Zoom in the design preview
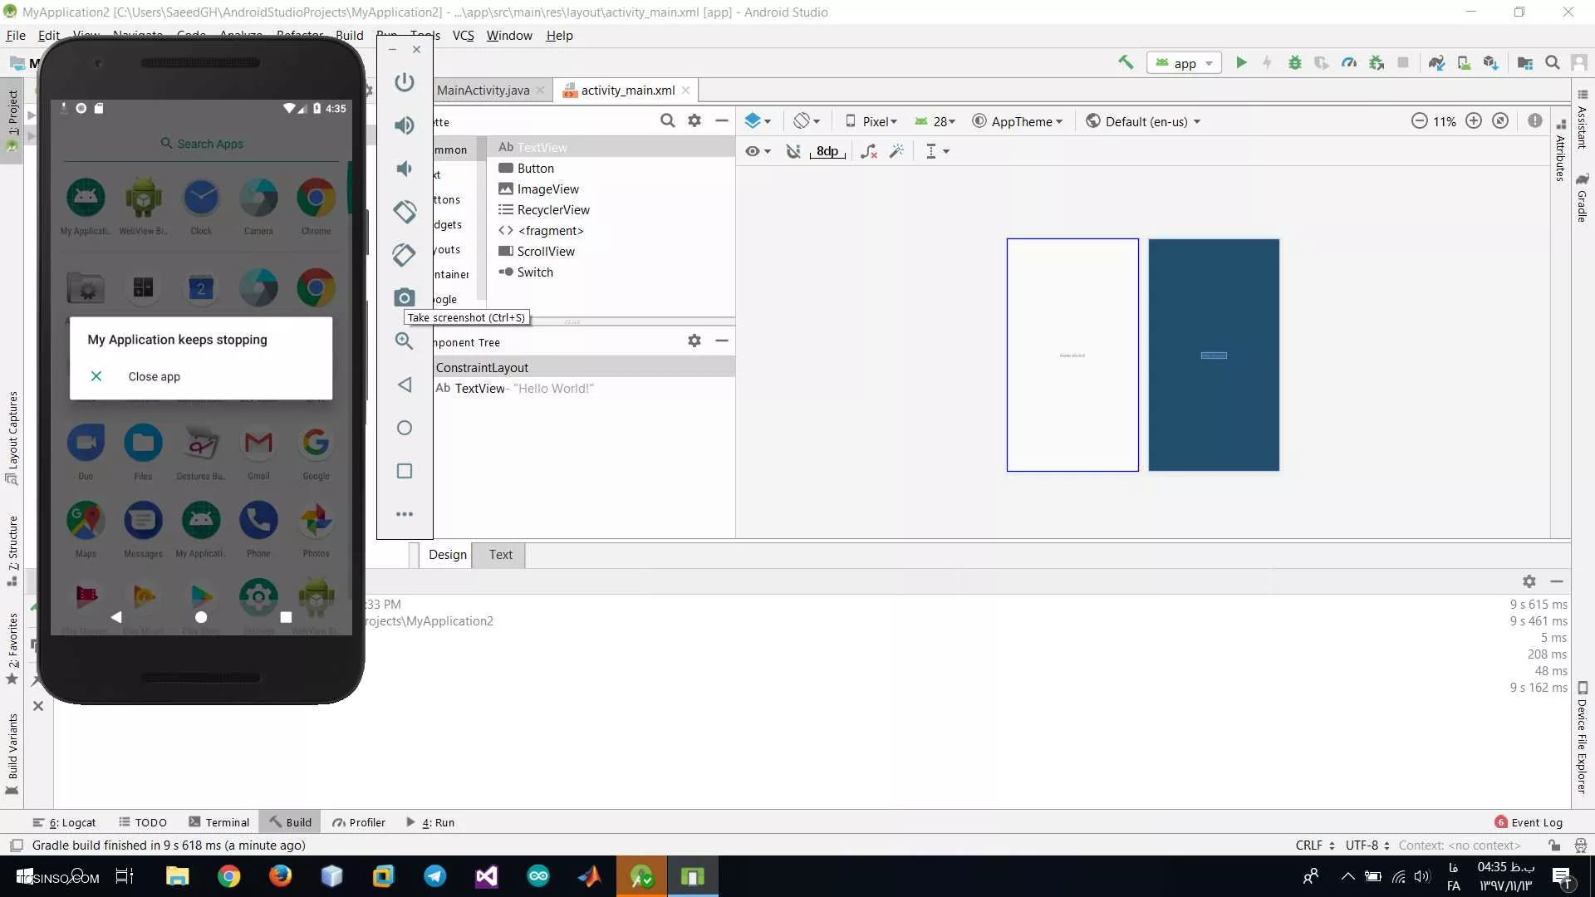Viewport: 1595px width, 897px height. point(1474,121)
